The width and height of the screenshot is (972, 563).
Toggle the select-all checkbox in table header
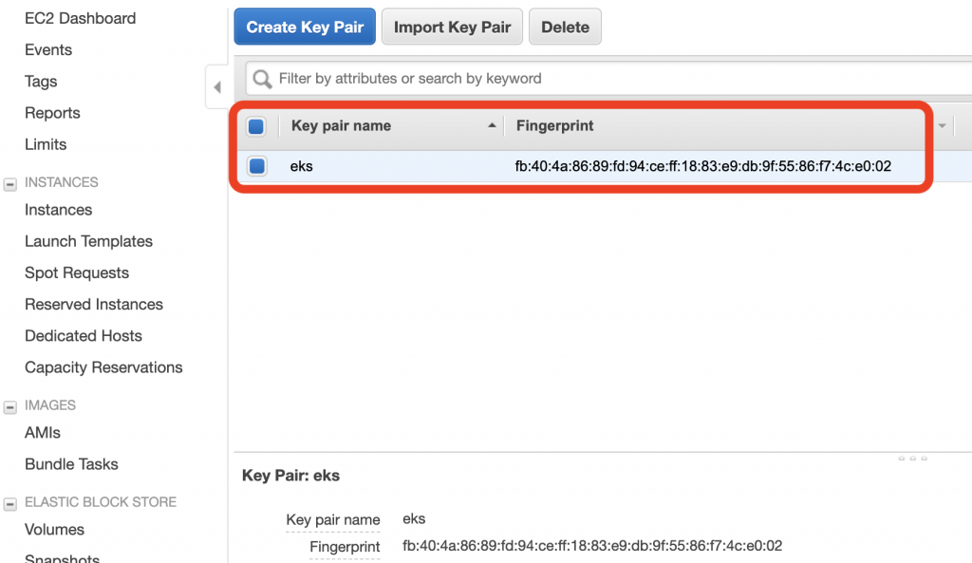(x=256, y=126)
